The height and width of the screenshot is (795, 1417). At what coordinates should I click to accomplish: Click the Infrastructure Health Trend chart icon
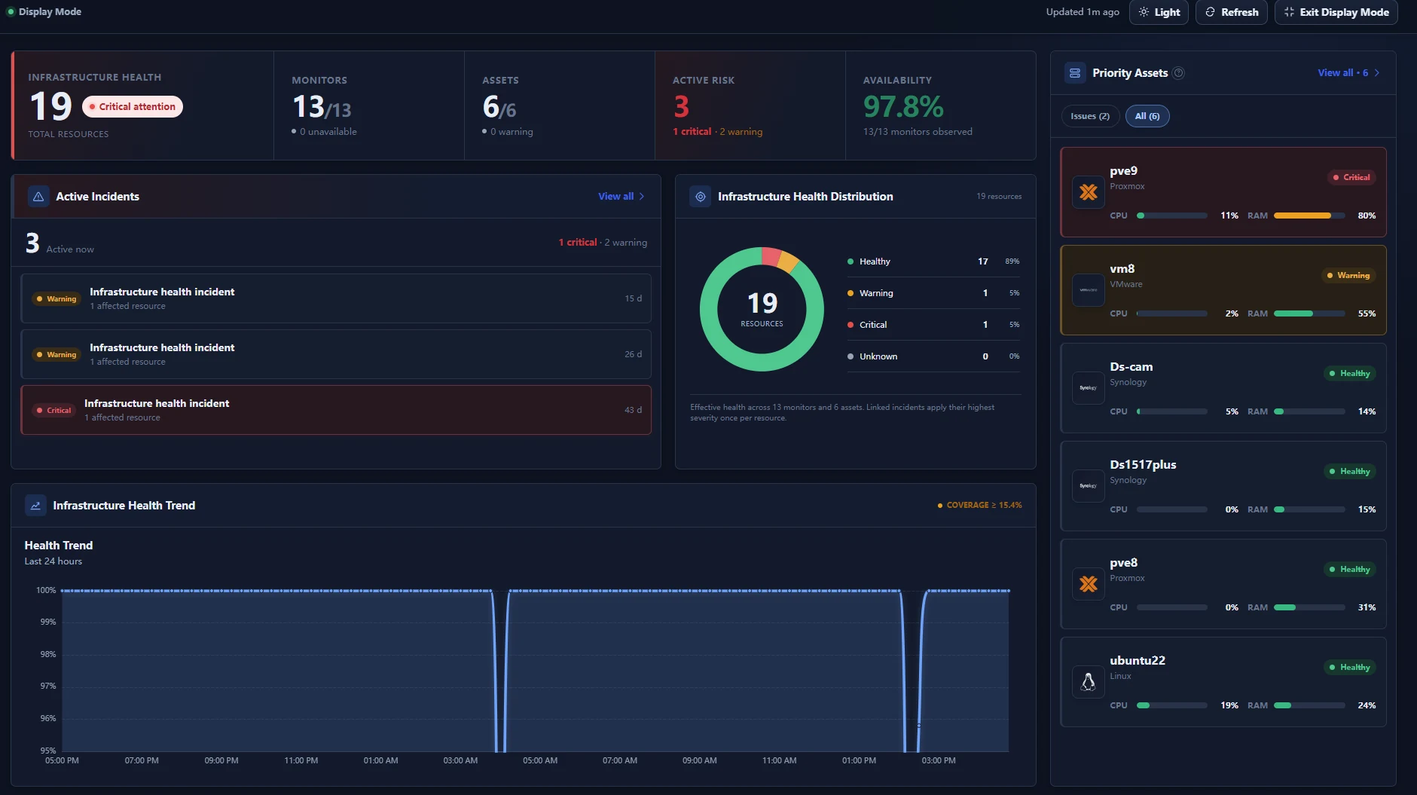[x=35, y=506]
